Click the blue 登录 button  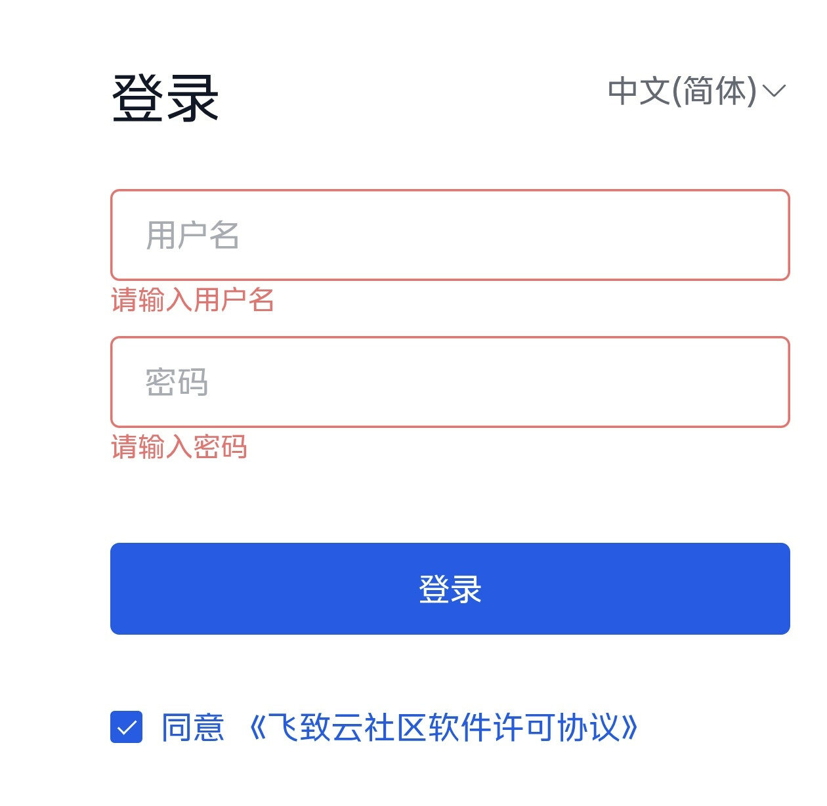(x=450, y=589)
